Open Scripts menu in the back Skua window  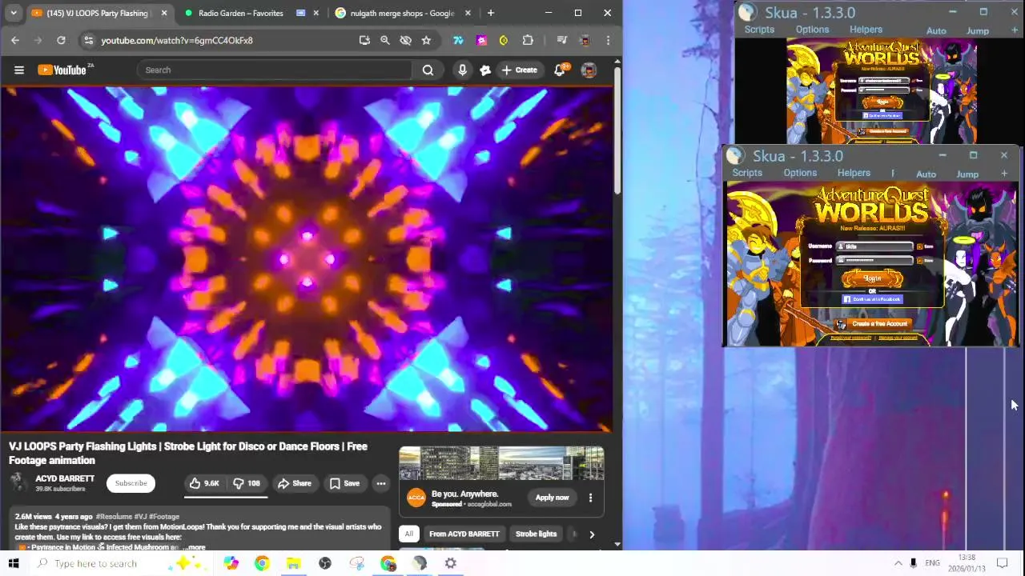pos(759,30)
